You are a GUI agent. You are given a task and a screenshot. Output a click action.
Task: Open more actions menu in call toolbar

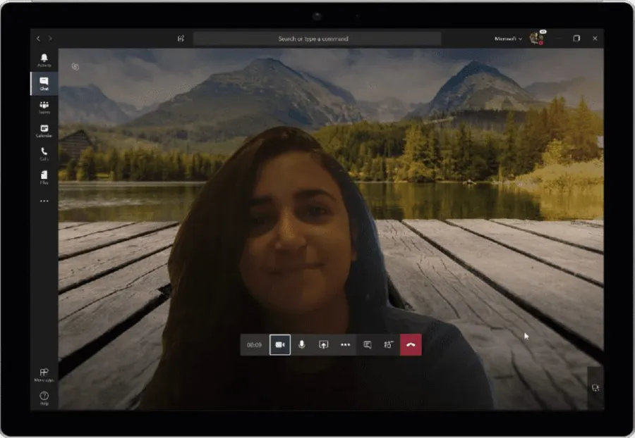345,345
